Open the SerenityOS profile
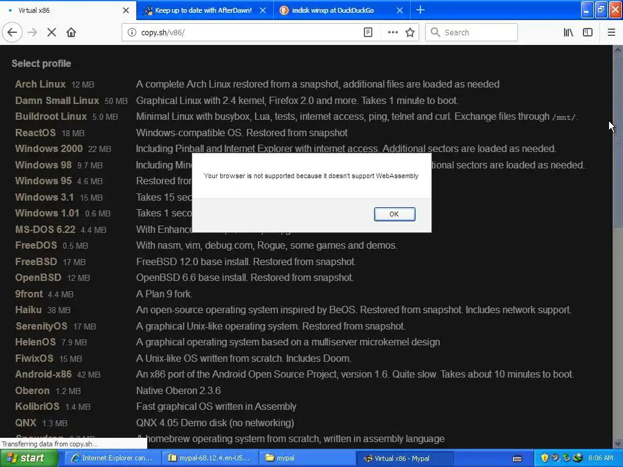 pos(41,326)
